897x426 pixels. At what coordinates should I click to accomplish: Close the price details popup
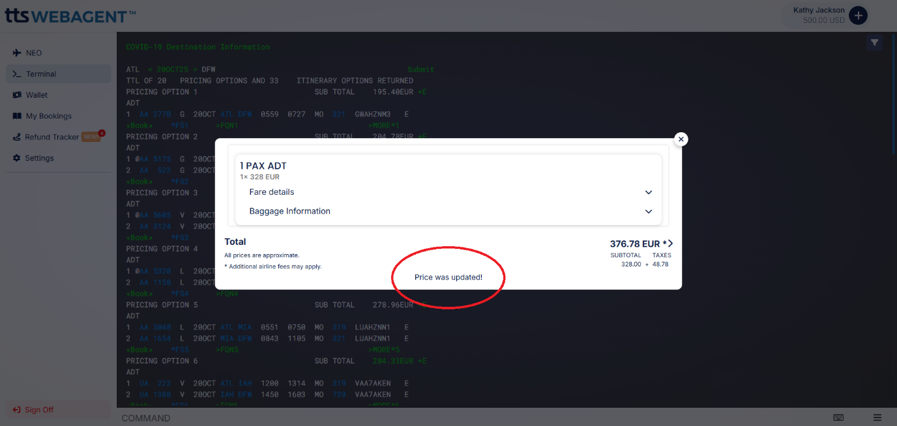pyautogui.click(x=681, y=139)
